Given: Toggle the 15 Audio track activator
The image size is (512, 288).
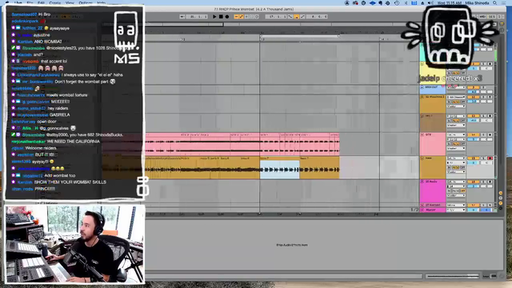Looking at the screenshot, I should click(473, 182).
